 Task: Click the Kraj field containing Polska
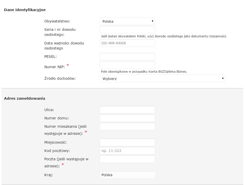(128, 175)
